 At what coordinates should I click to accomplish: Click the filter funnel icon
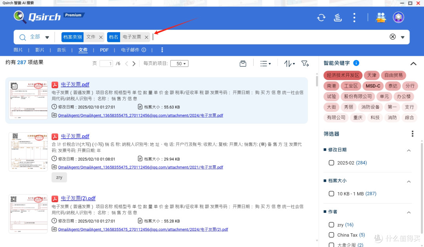[x=305, y=64]
